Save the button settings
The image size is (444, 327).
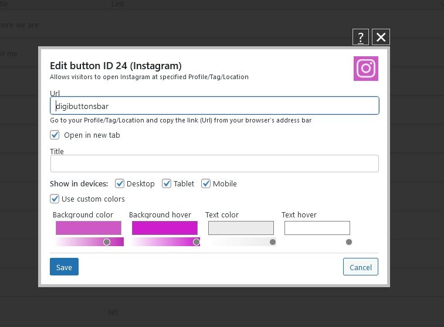[x=65, y=267]
